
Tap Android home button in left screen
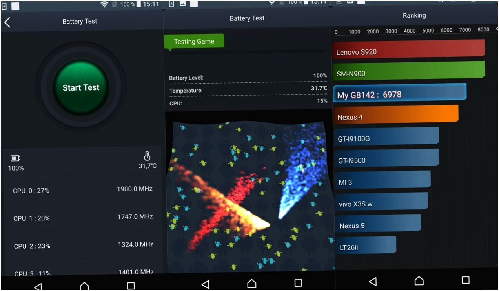click(x=84, y=286)
